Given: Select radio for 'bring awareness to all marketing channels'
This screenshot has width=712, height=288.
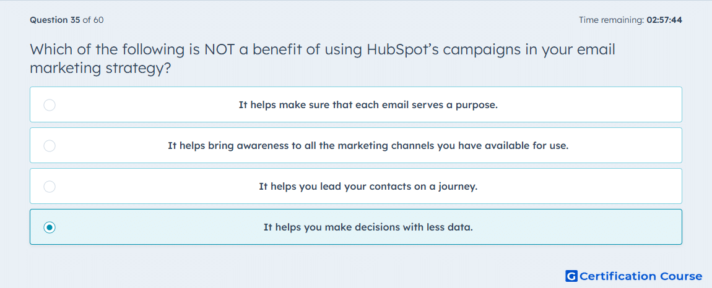Looking at the screenshot, I should pyautogui.click(x=50, y=146).
